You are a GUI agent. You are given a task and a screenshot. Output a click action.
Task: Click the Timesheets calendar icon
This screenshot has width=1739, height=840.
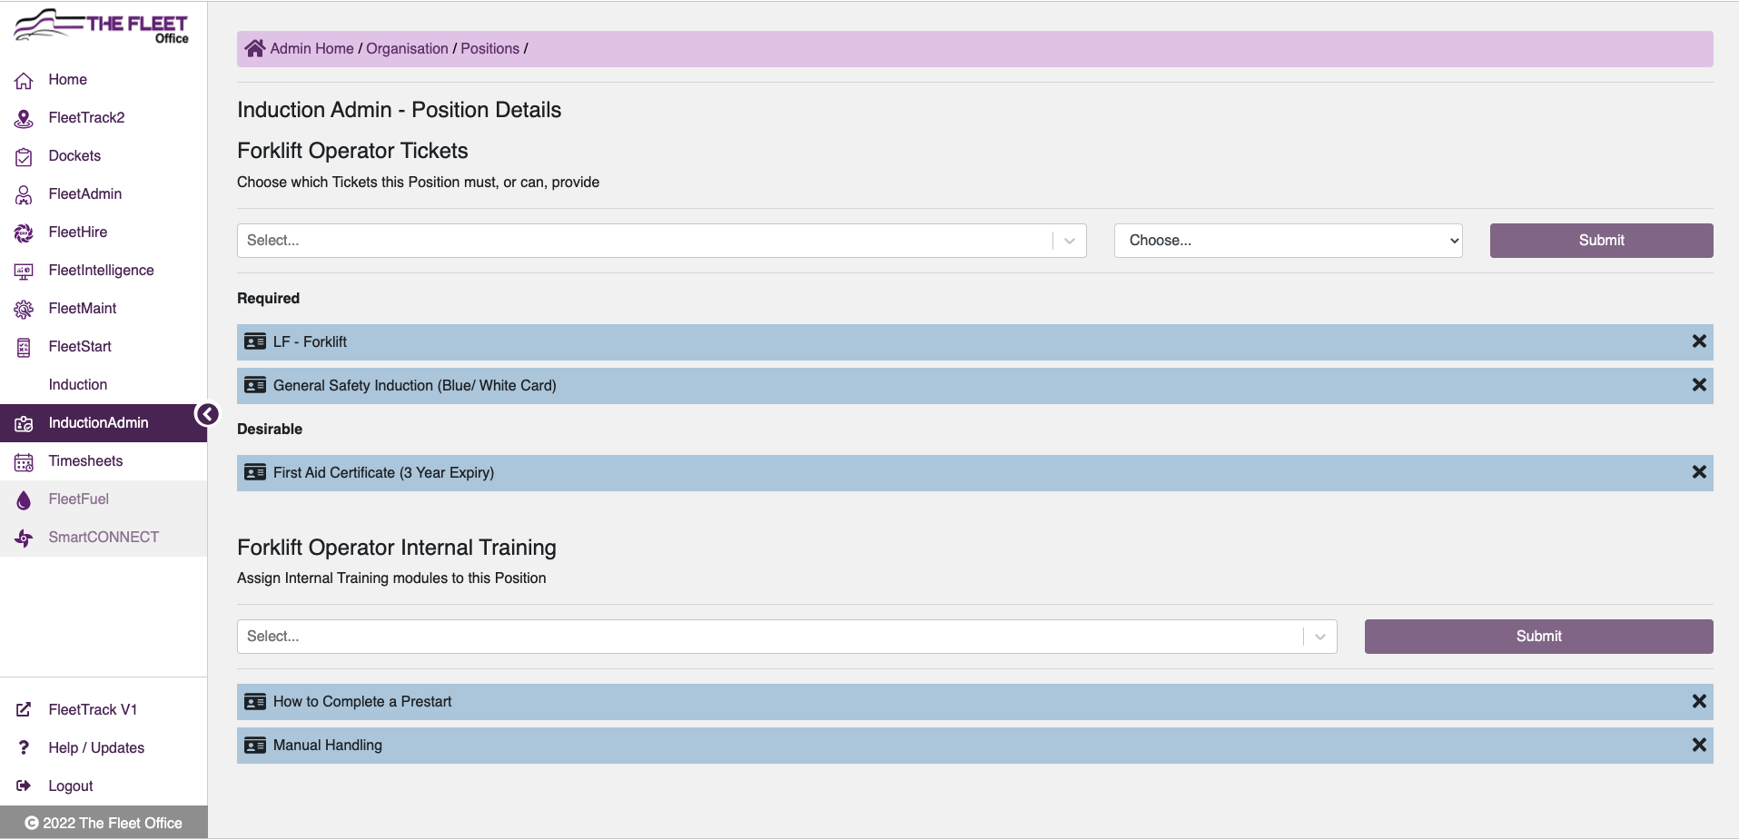[x=25, y=462]
